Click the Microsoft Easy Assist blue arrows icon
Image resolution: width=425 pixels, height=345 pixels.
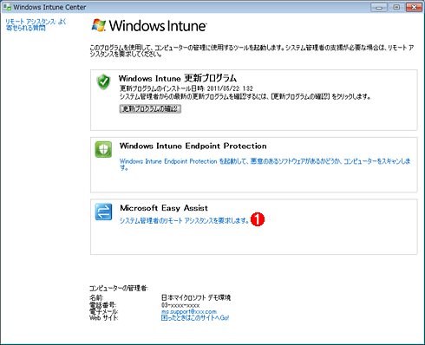coord(103,212)
